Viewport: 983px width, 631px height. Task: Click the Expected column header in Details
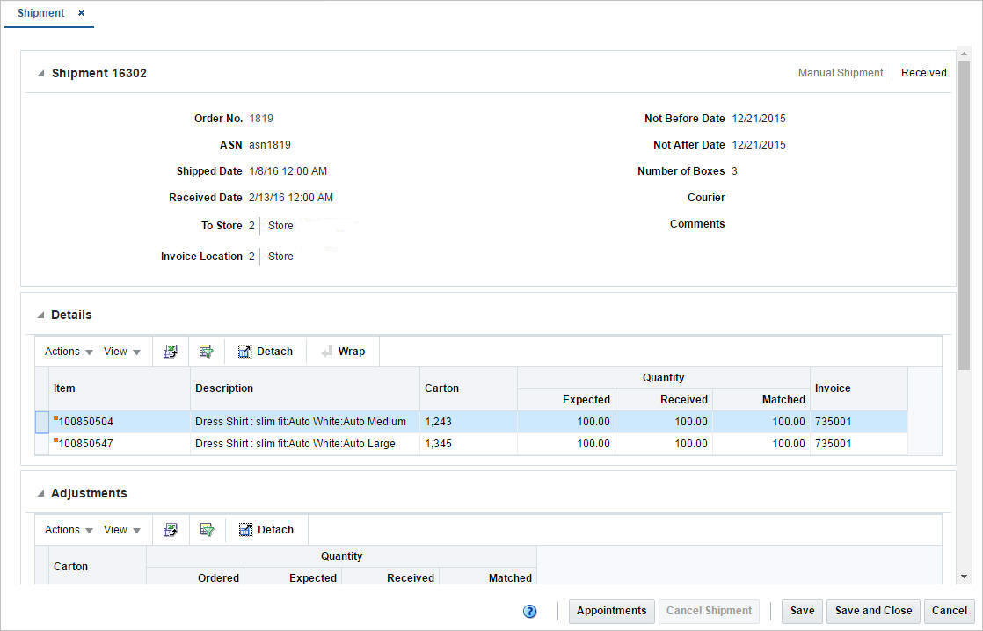[x=567, y=400]
